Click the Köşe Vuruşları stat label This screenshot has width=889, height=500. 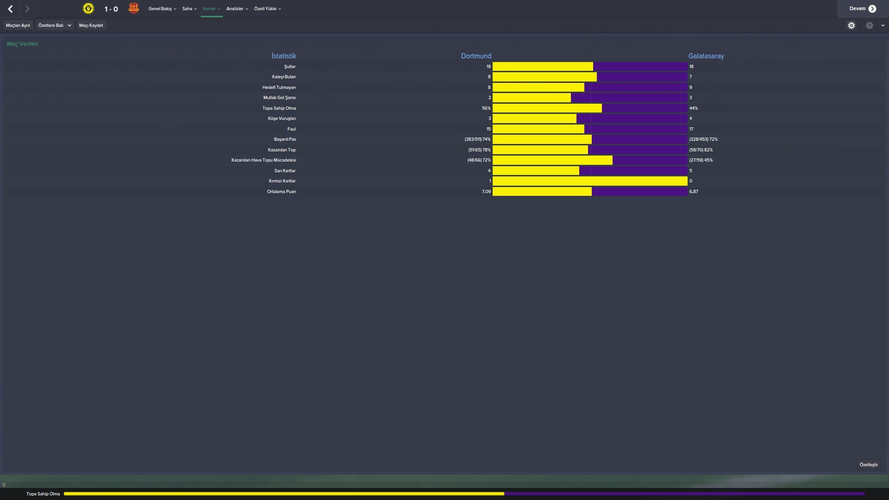282,119
